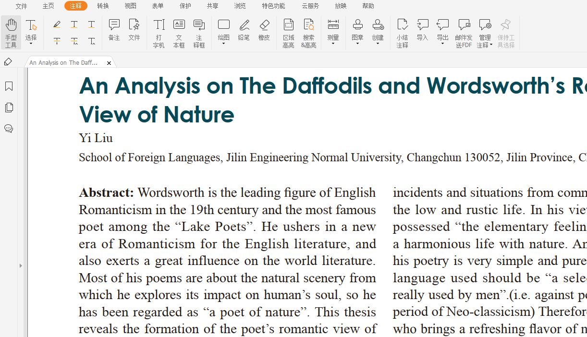This screenshot has height=337, width=587.
Task: Click the Text Box tool (文本框)
Action: [x=179, y=33]
